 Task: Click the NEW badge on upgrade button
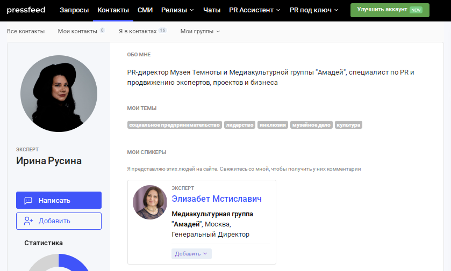point(416,10)
